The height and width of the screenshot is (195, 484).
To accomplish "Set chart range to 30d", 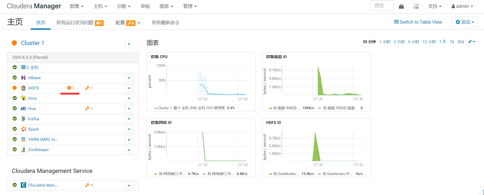I will [461, 42].
